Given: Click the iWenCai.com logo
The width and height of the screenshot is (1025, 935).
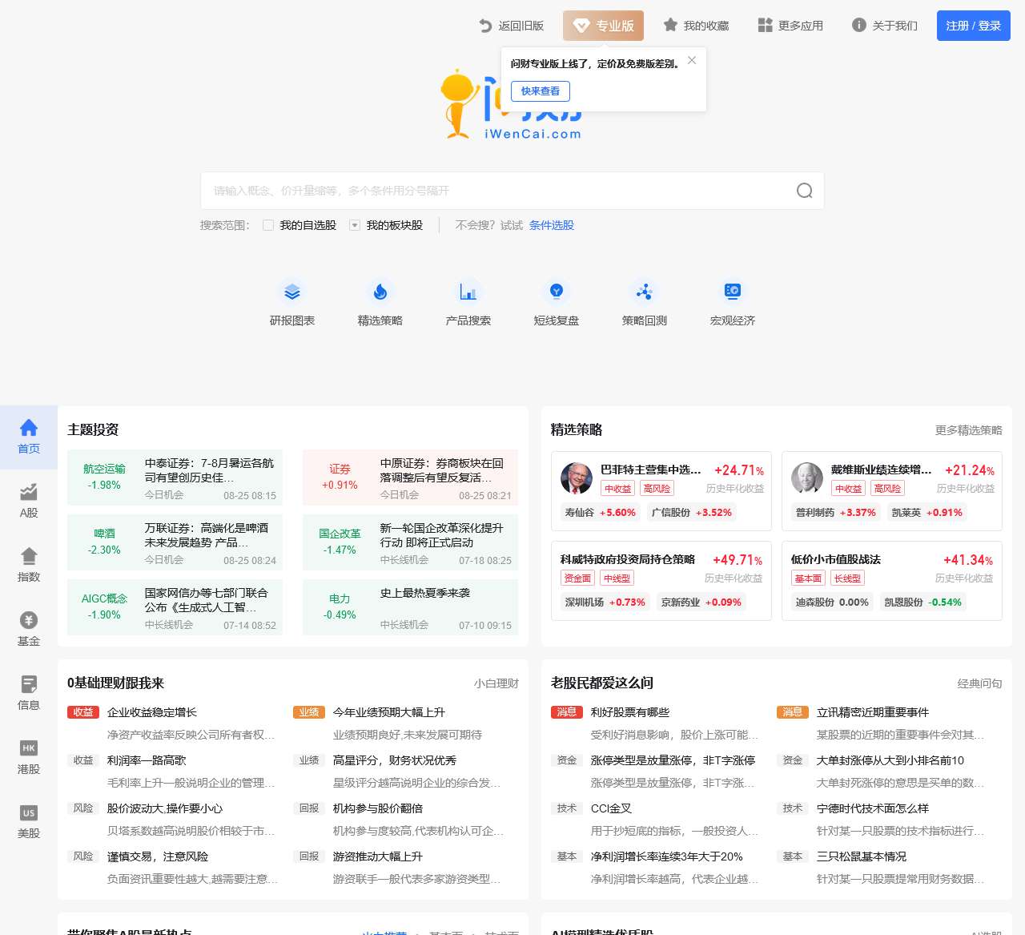Looking at the screenshot, I should (511, 106).
